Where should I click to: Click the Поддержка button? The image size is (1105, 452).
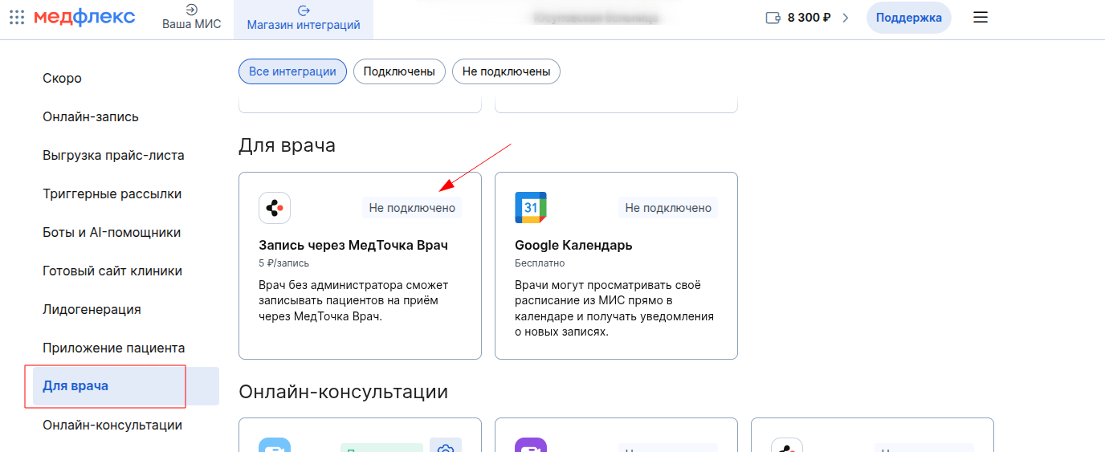pos(908,18)
